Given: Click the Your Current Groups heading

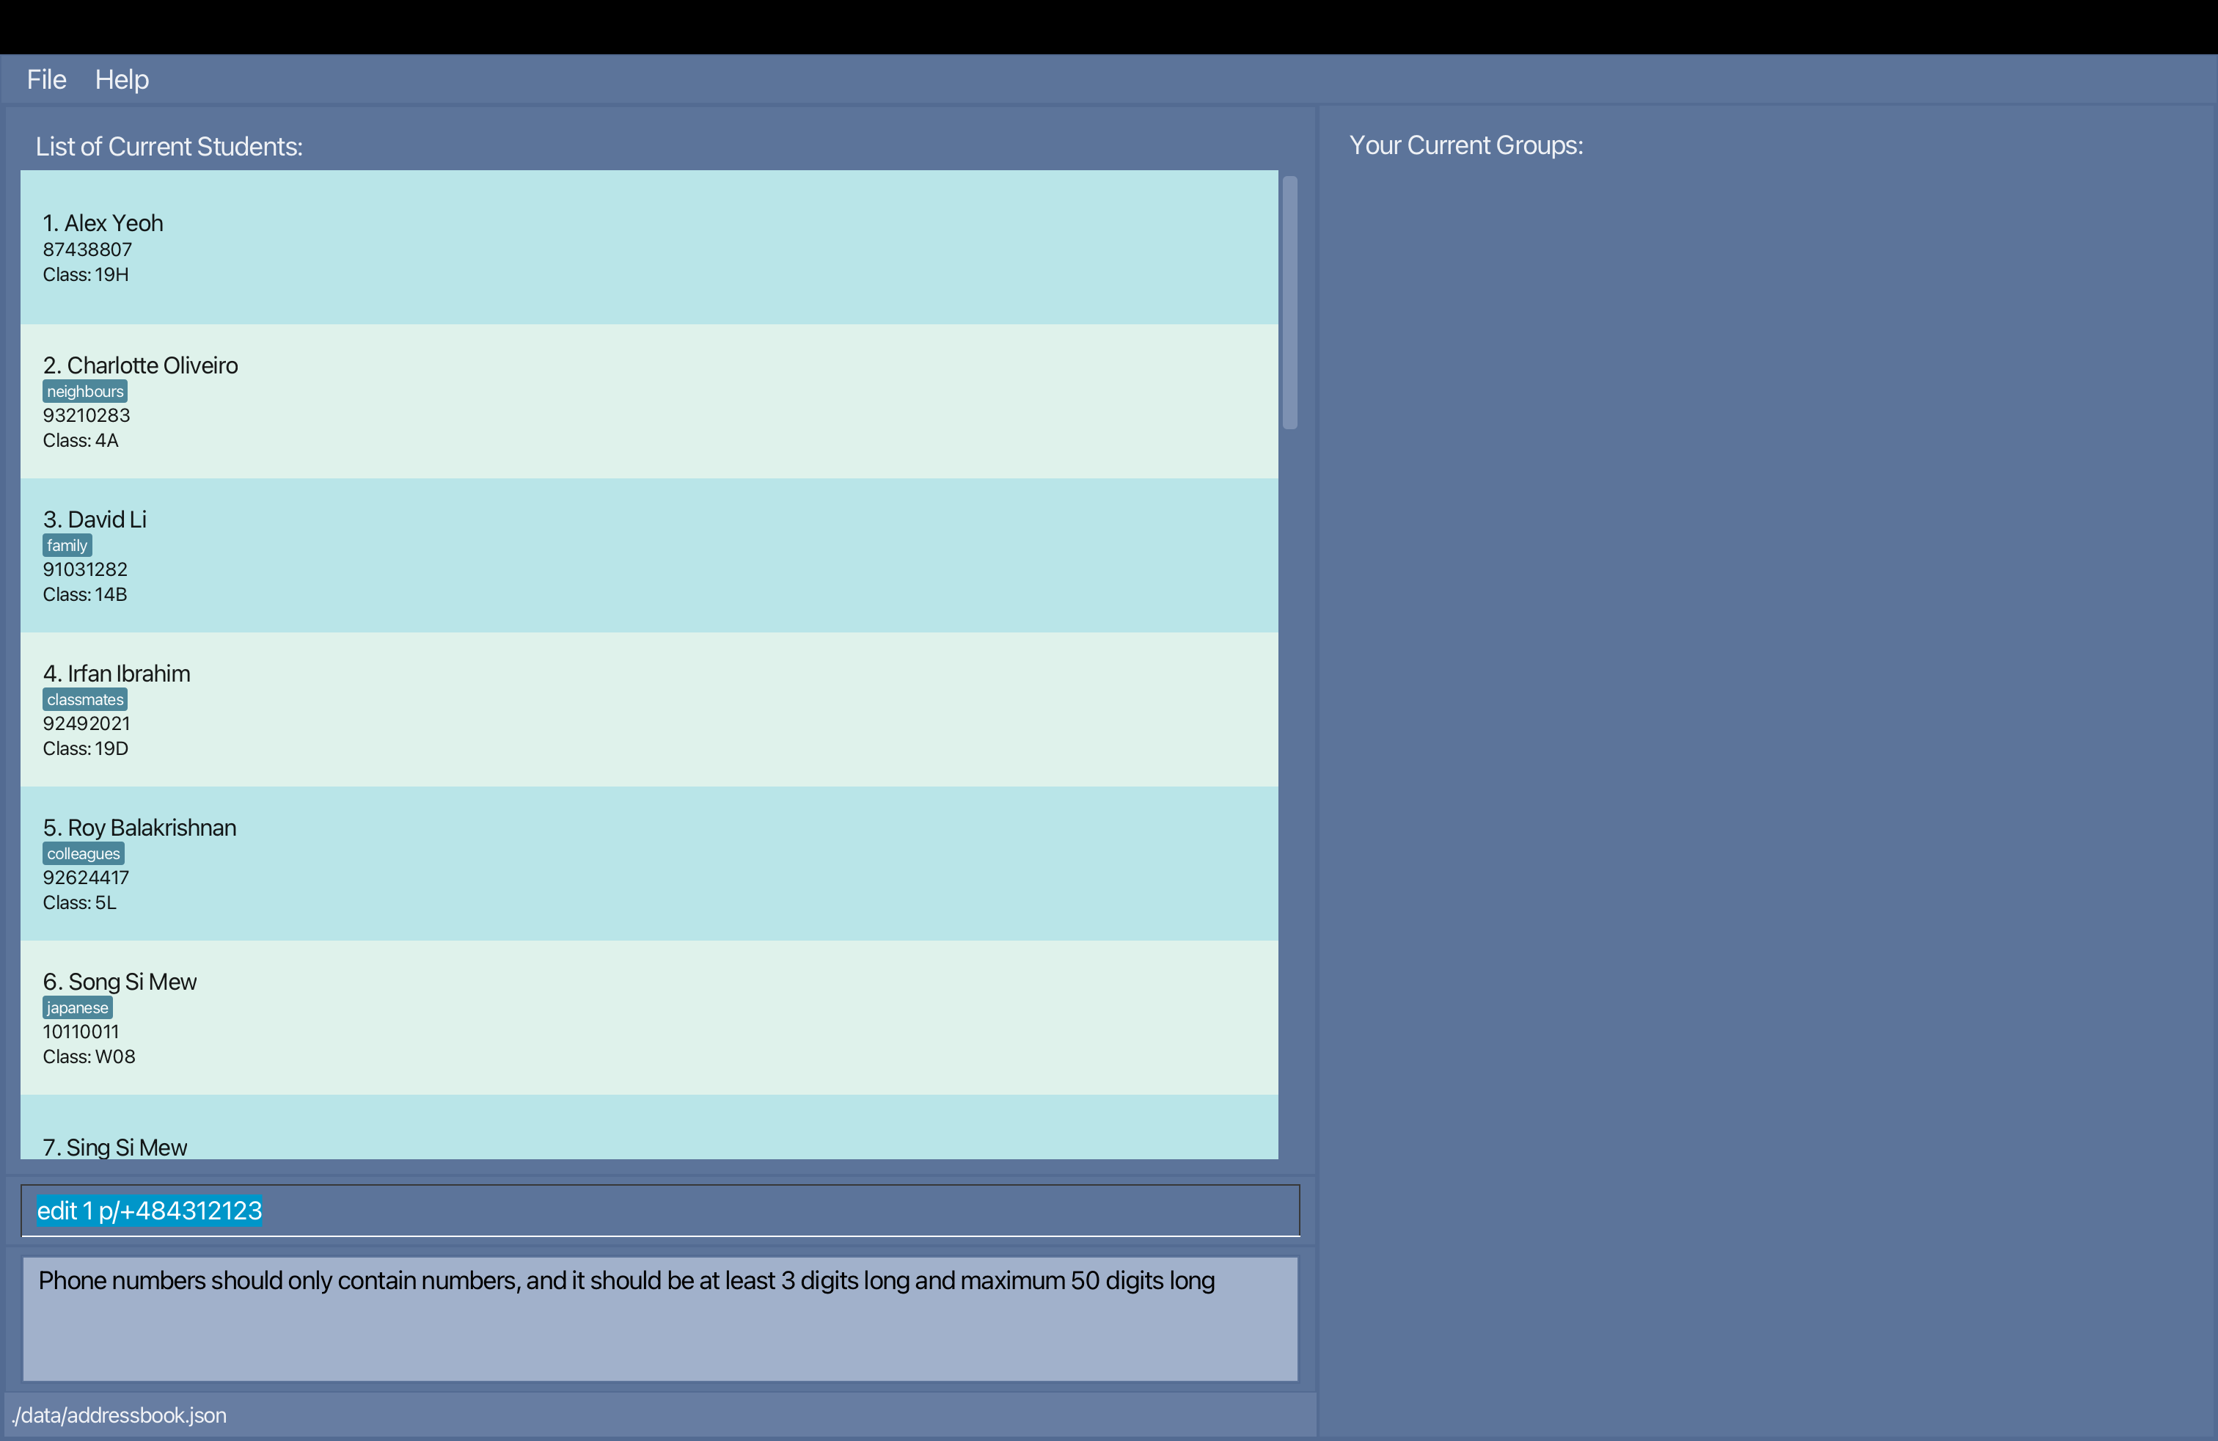Looking at the screenshot, I should (x=1466, y=145).
